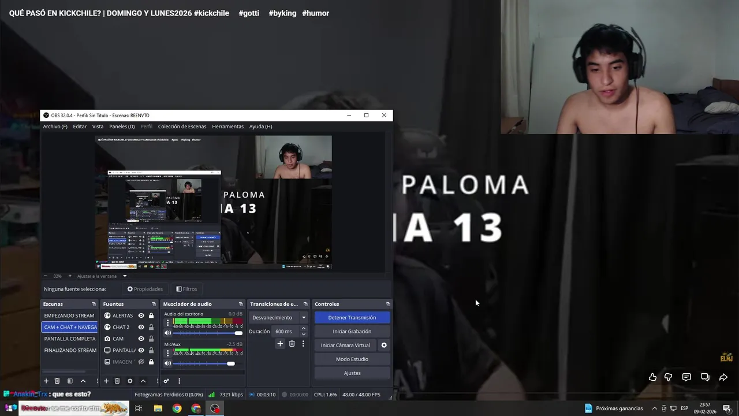
Task: Open source properties gear in the Fuentes toolbar
Action: pos(130,381)
